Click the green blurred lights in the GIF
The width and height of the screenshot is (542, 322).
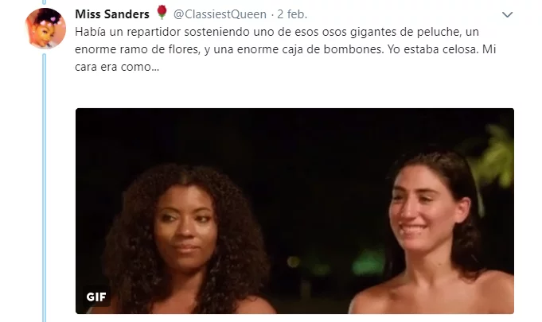pyautogui.click(x=367, y=262)
